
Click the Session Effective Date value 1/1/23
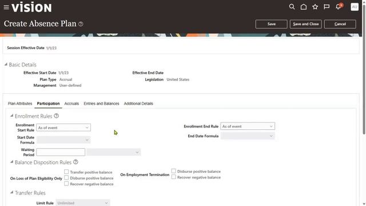coord(51,48)
